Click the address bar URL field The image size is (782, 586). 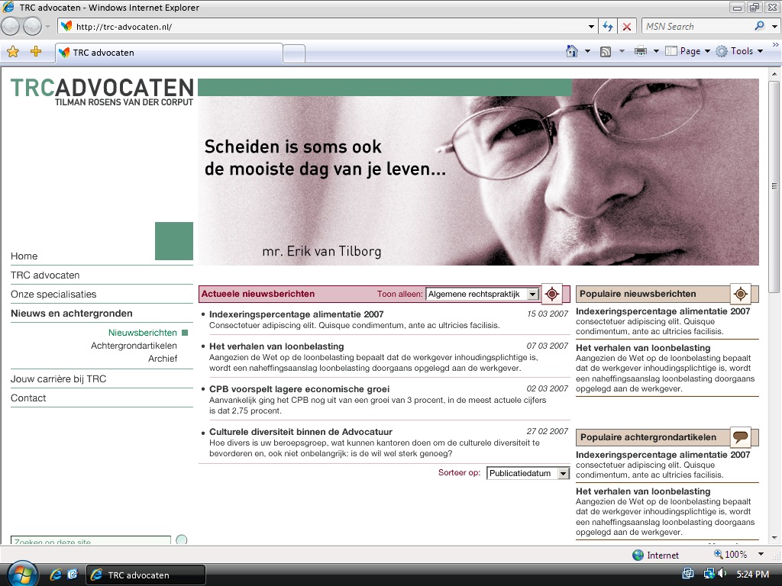322,27
